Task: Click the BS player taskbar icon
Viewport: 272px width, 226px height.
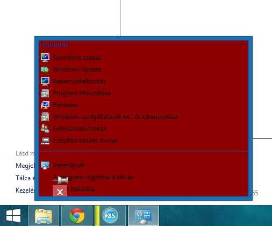Action: coord(110,216)
